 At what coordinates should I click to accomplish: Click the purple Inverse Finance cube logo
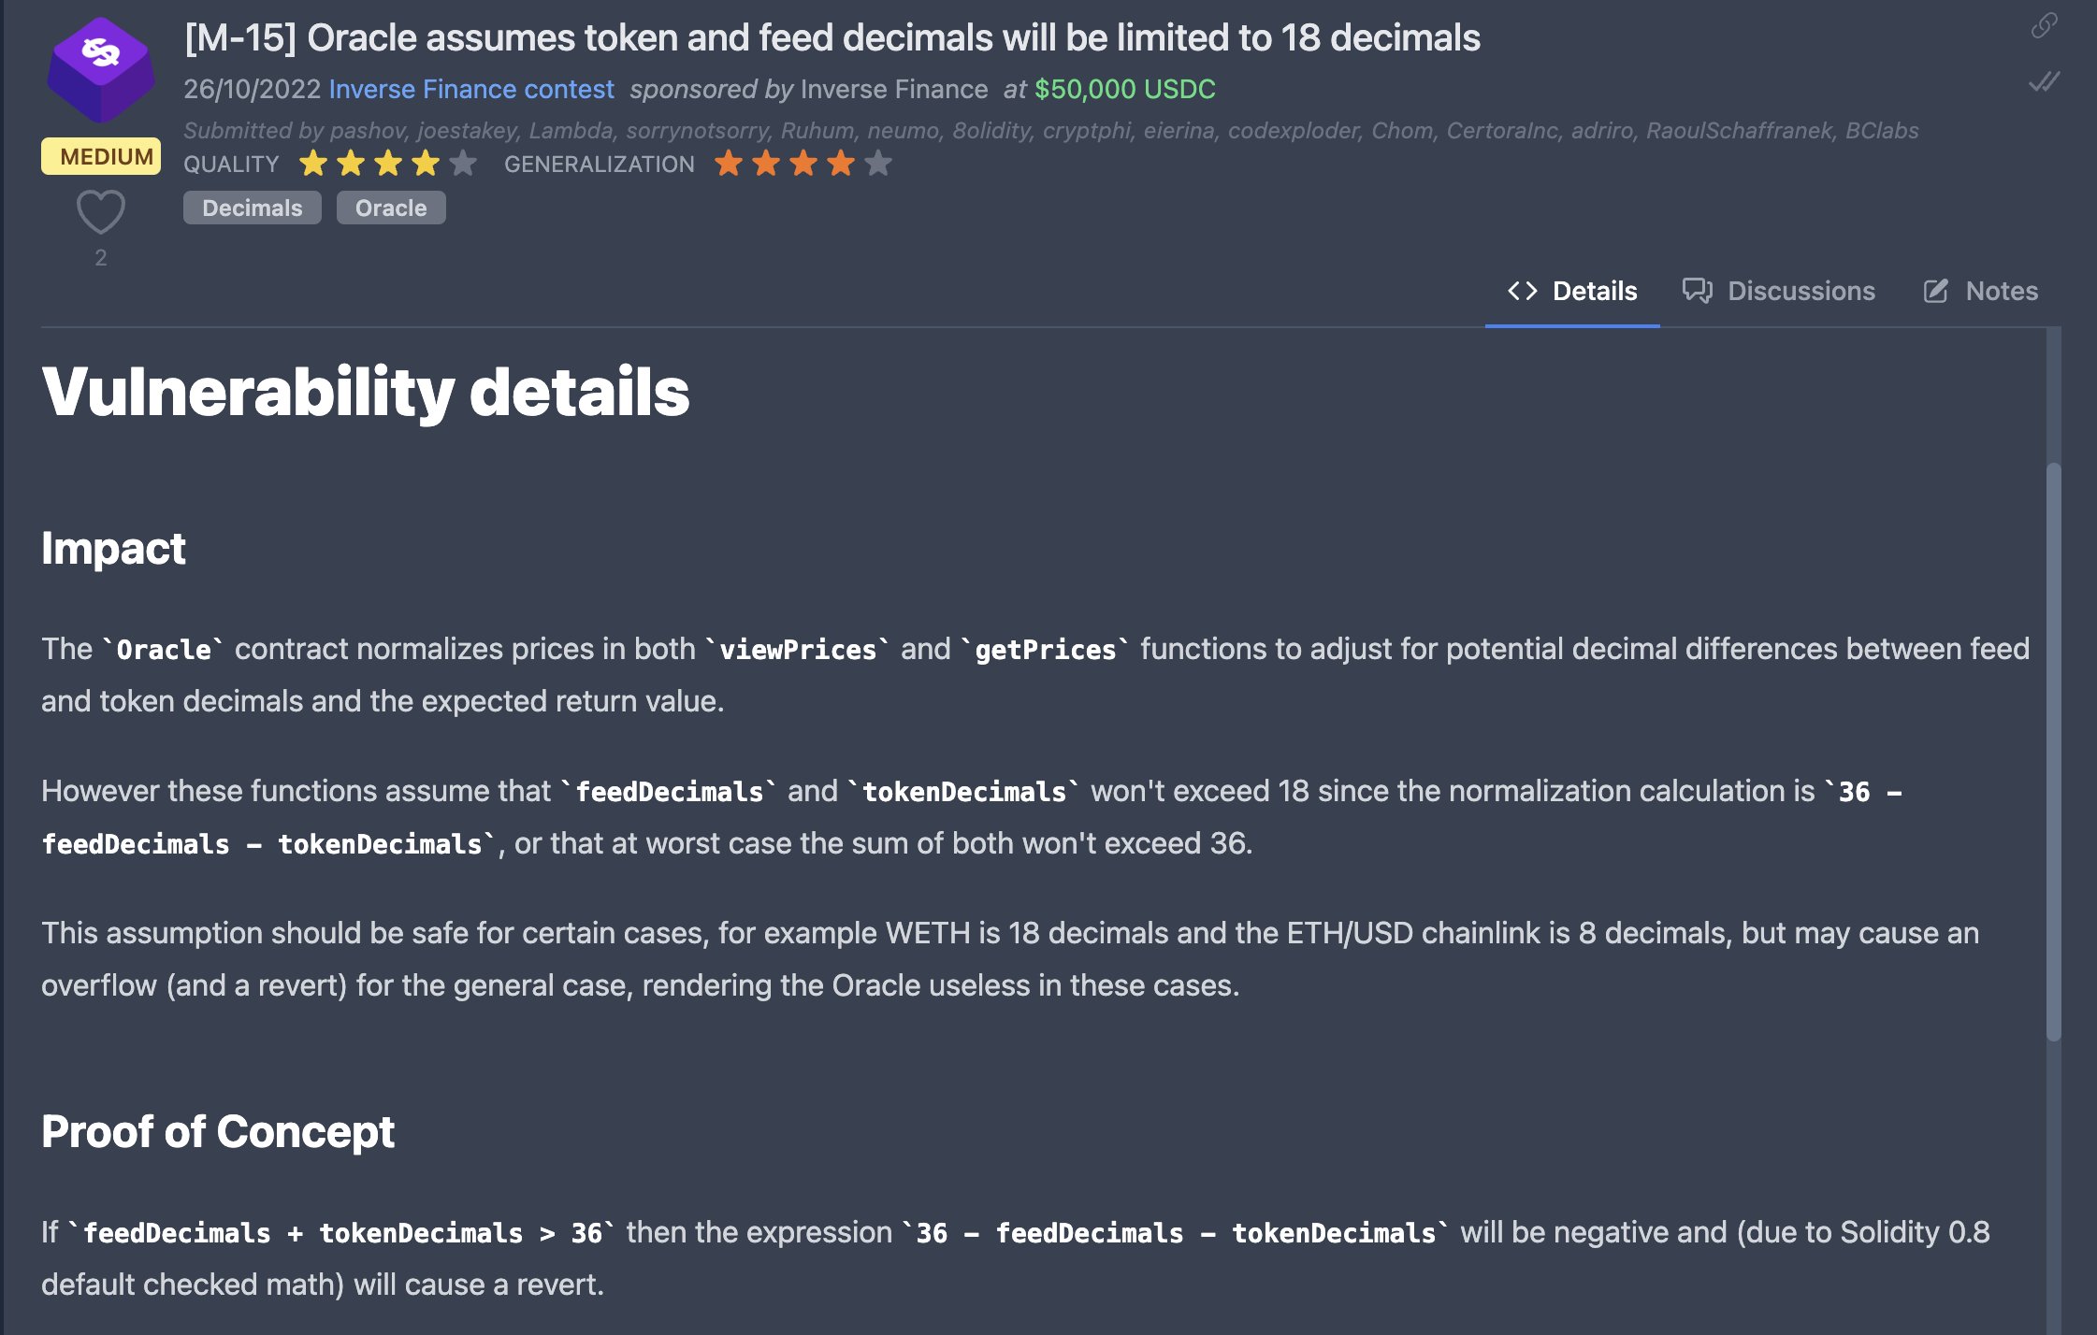[x=101, y=70]
